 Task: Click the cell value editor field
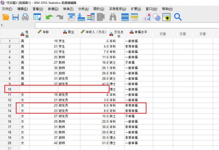127,25
